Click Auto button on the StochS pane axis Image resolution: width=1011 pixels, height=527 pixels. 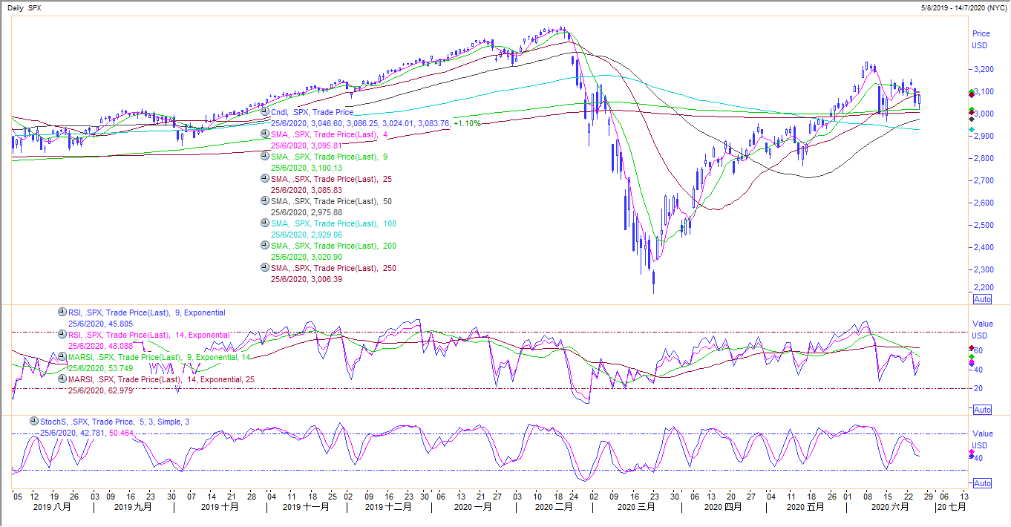pos(982,483)
